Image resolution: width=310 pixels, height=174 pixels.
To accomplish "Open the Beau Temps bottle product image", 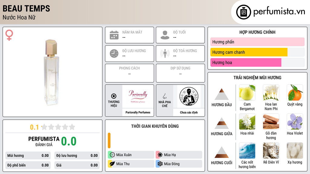I will pyautogui.click(x=51, y=72).
